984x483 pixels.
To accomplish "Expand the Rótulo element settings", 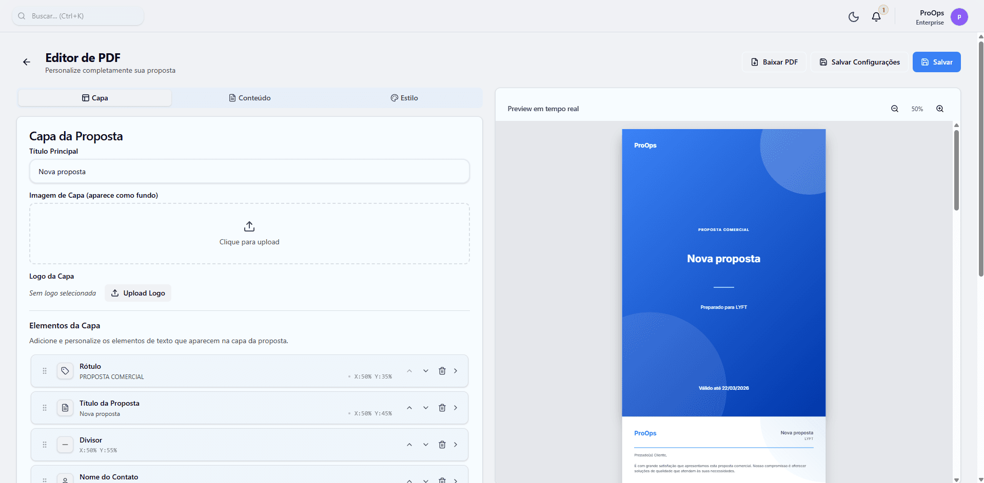I will click(456, 370).
